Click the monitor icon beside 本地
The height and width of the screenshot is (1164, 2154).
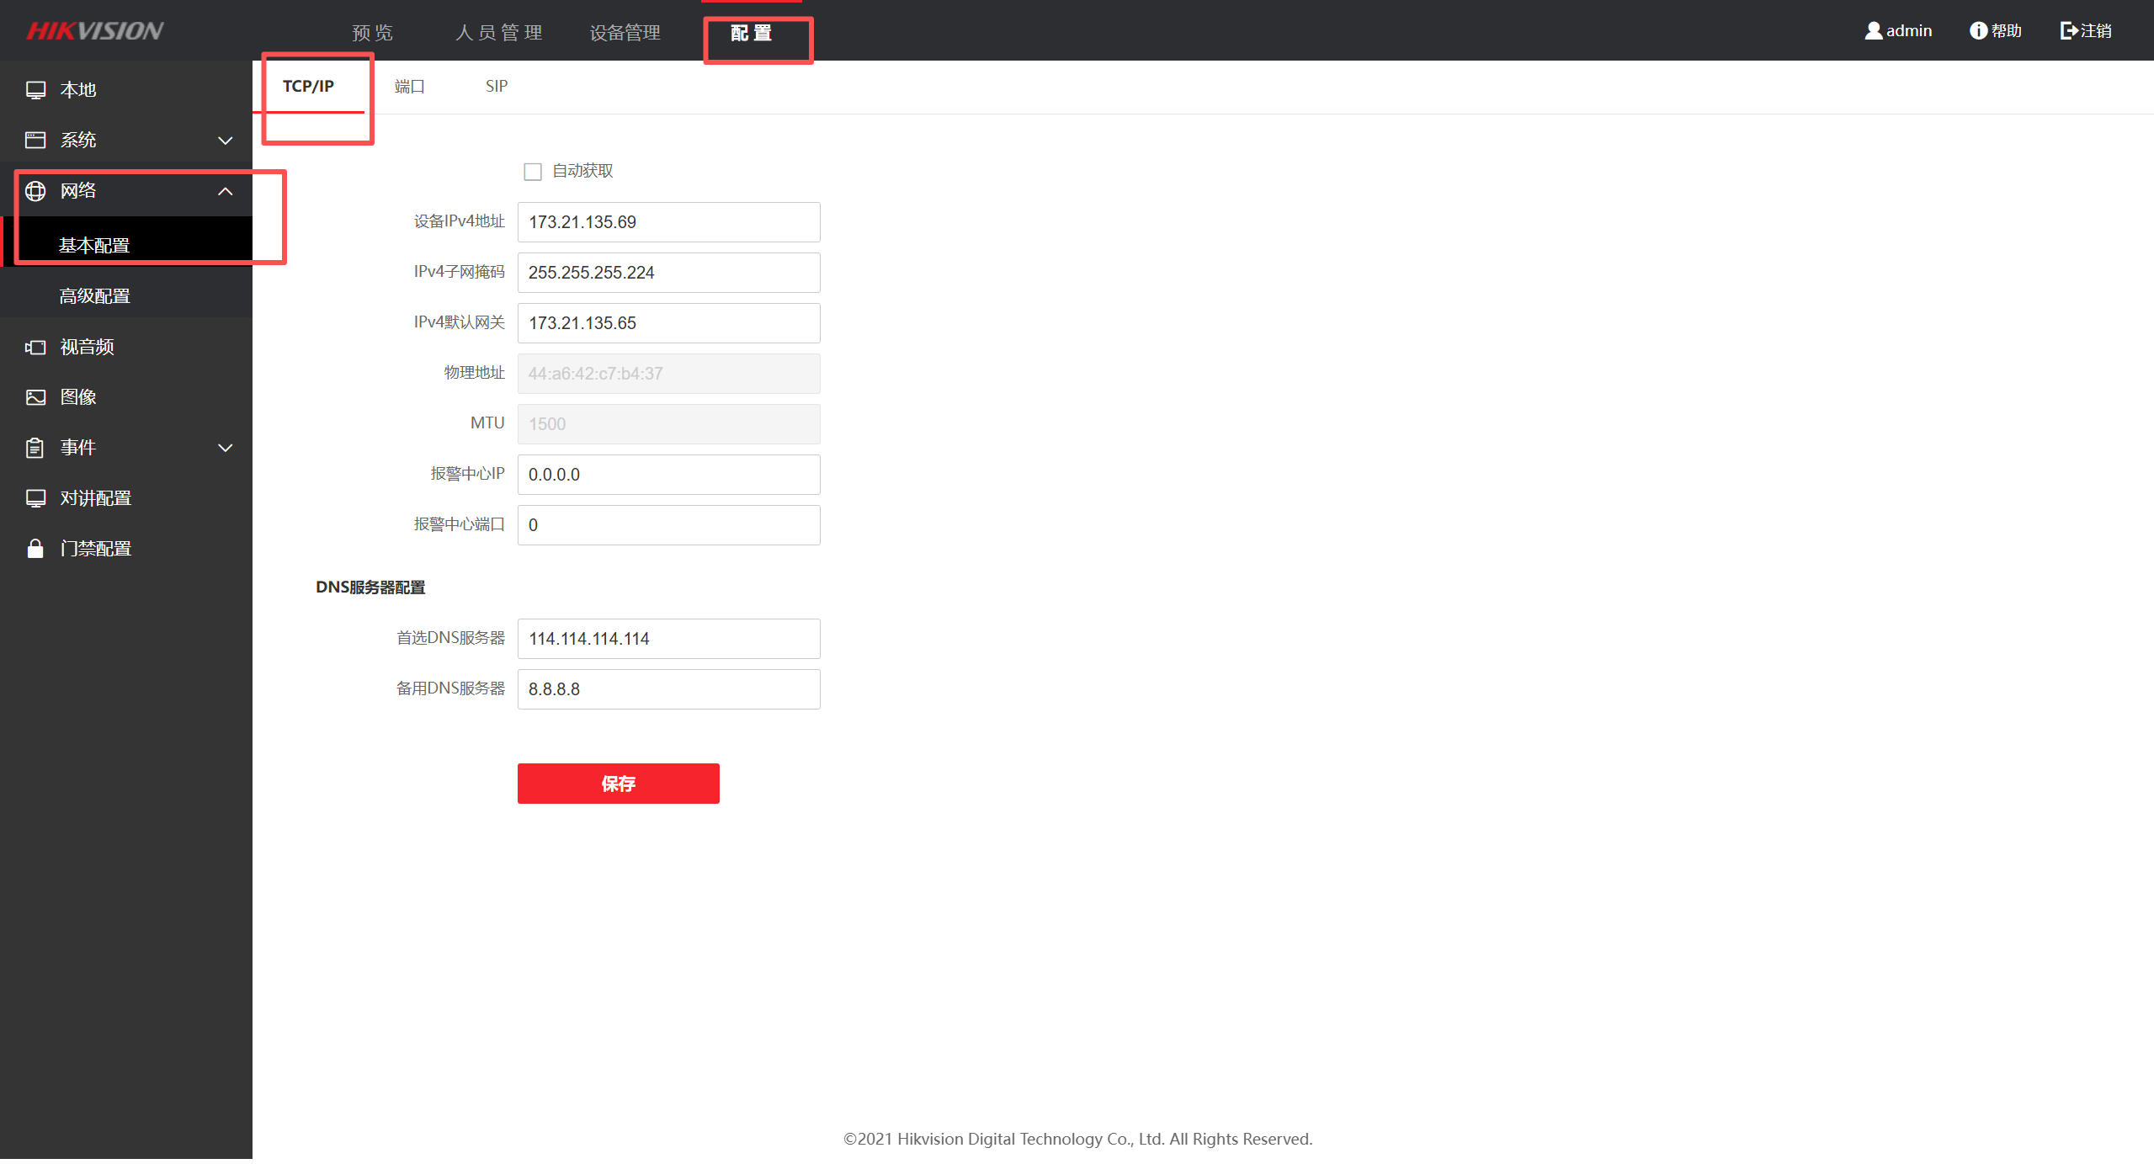[35, 90]
